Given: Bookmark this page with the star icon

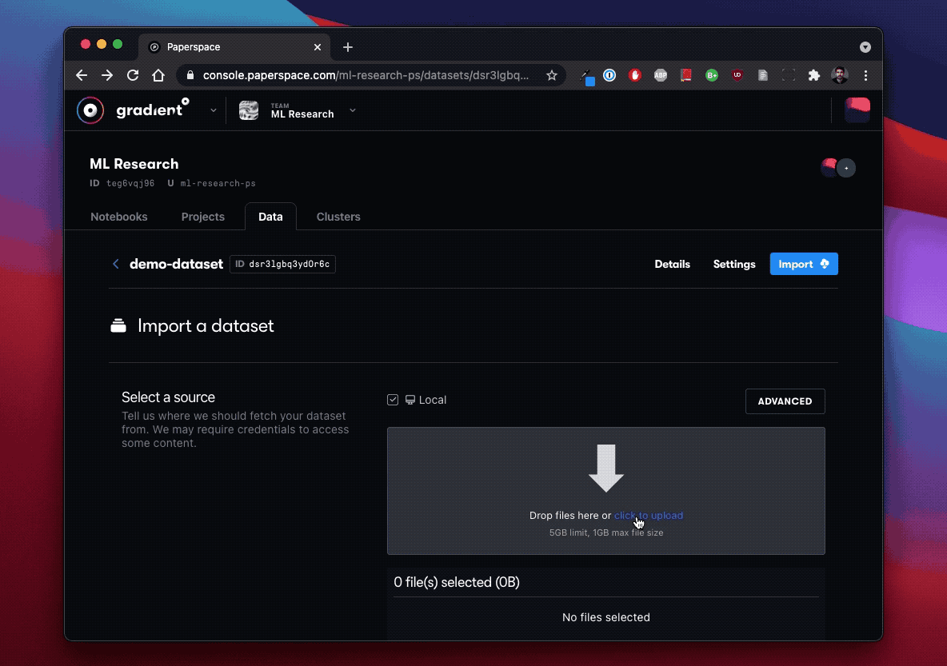Looking at the screenshot, I should [551, 75].
